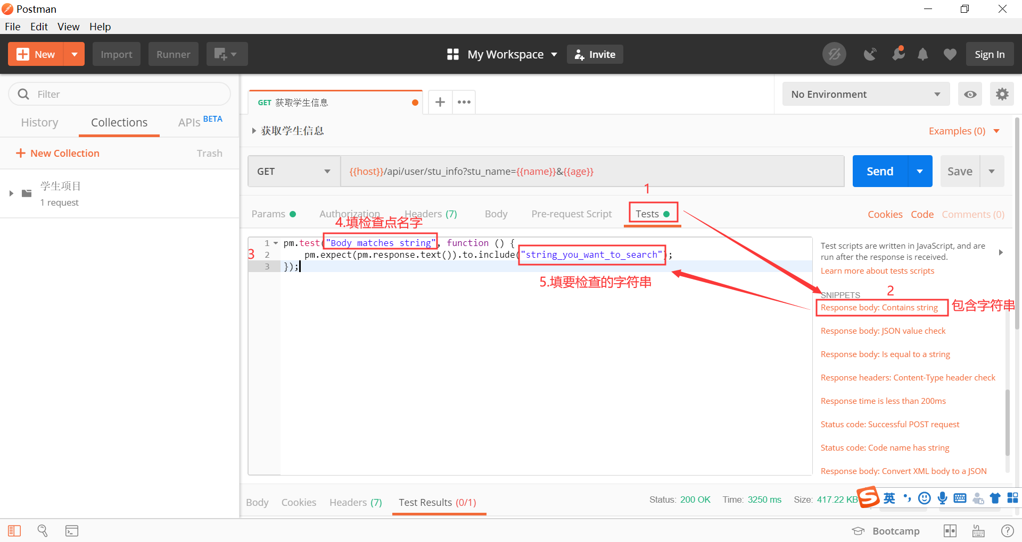Image resolution: width=1022 pixels, height=542 pixels.
Task: Open the Code link
Action: 922,214
